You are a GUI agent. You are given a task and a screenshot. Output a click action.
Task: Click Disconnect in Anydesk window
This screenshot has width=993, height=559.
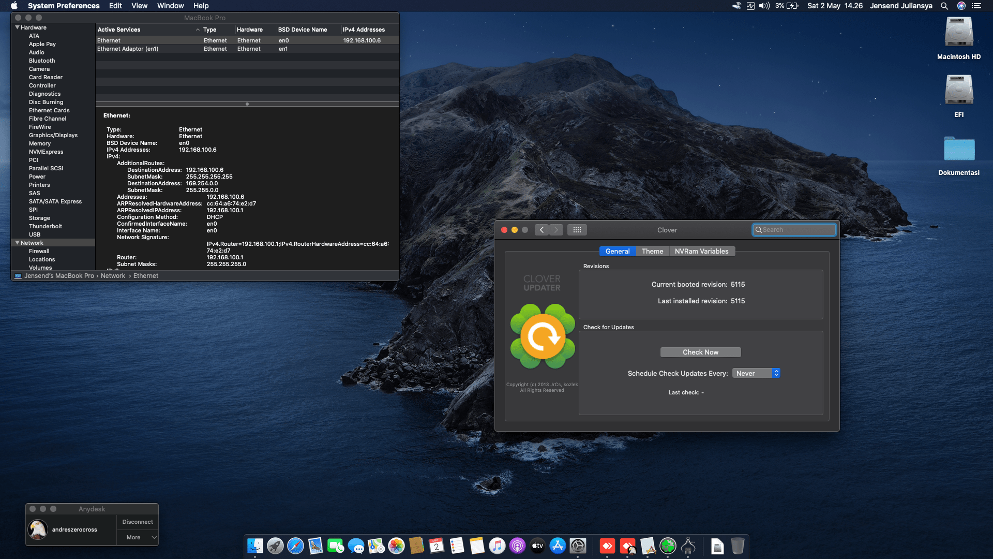click(138, 522)
